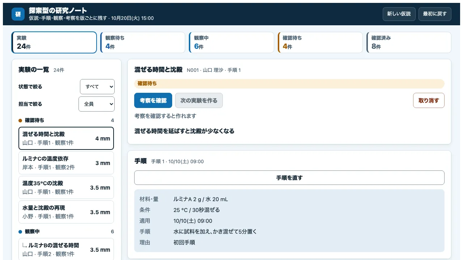The image size is (463, 260).
Task: Switch to the 確認済み 8件 tab
Action: tap(408, 42)
